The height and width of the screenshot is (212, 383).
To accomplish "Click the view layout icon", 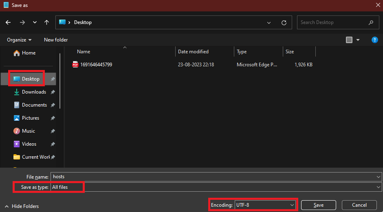I will coord(349,40).
